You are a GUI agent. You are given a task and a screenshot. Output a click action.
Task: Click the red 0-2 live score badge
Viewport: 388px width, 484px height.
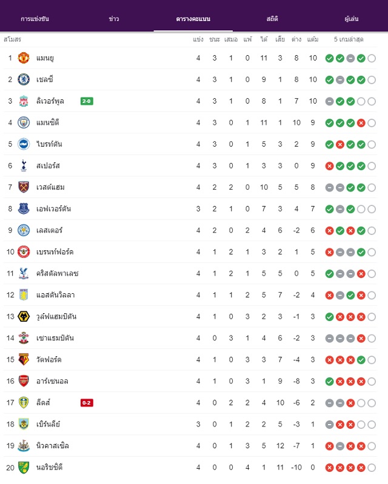[87, 403]
